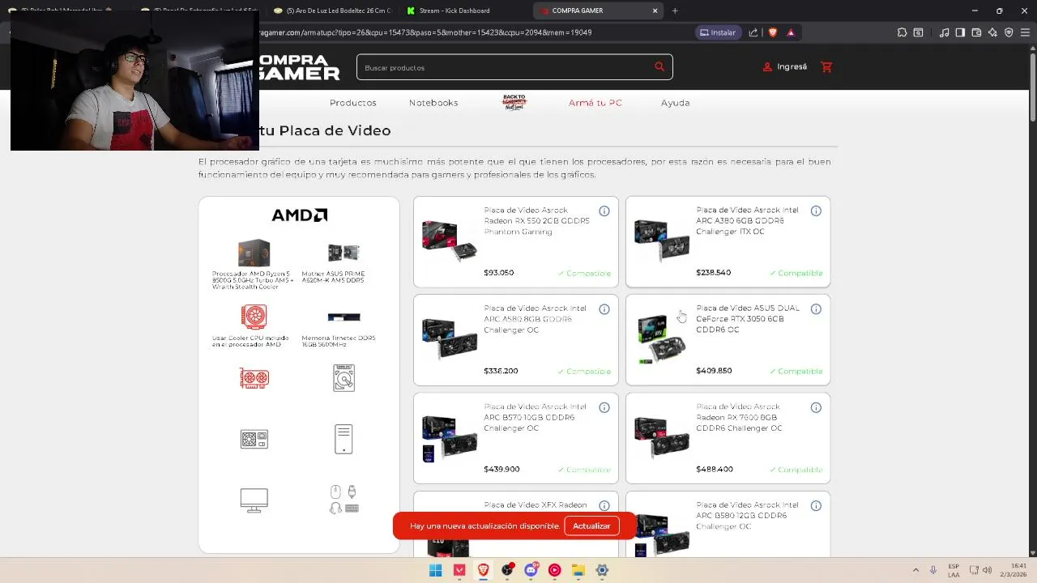Open File Explorer from the taskbar

pyautogui.click(x=578, y=570)
